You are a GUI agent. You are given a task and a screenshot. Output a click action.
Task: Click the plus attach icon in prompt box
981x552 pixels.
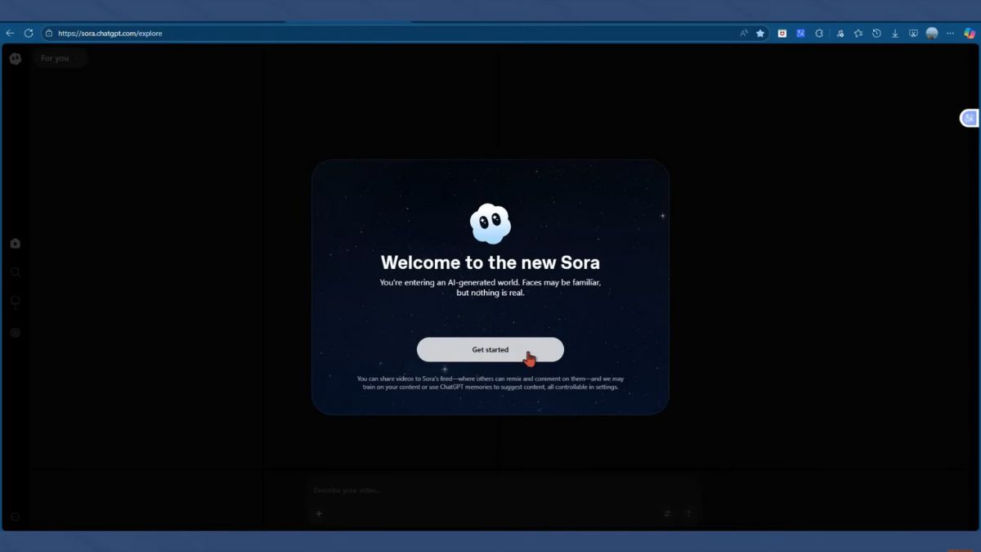coord(319,514)
